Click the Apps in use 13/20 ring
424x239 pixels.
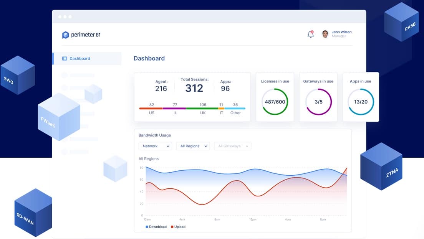pos(361,102)
